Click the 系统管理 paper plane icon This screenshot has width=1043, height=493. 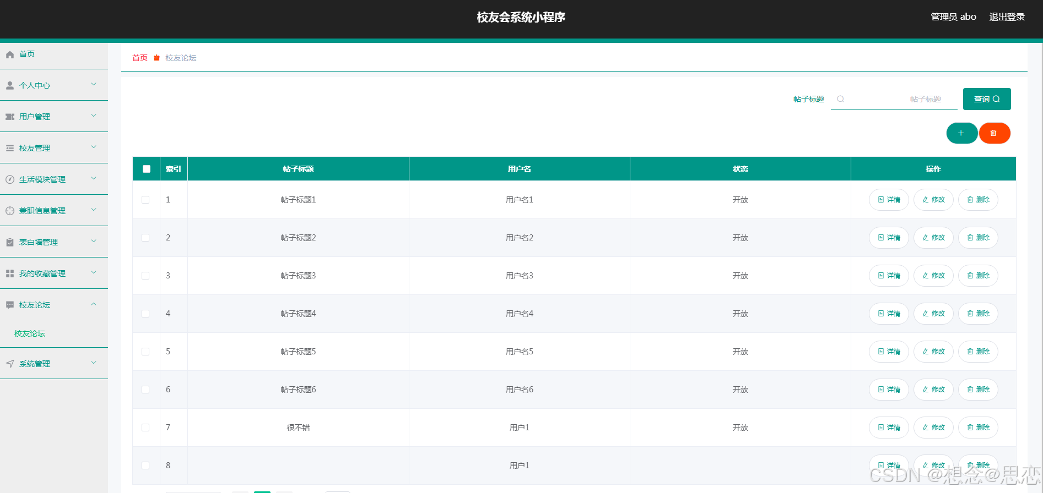pos(10,364)
